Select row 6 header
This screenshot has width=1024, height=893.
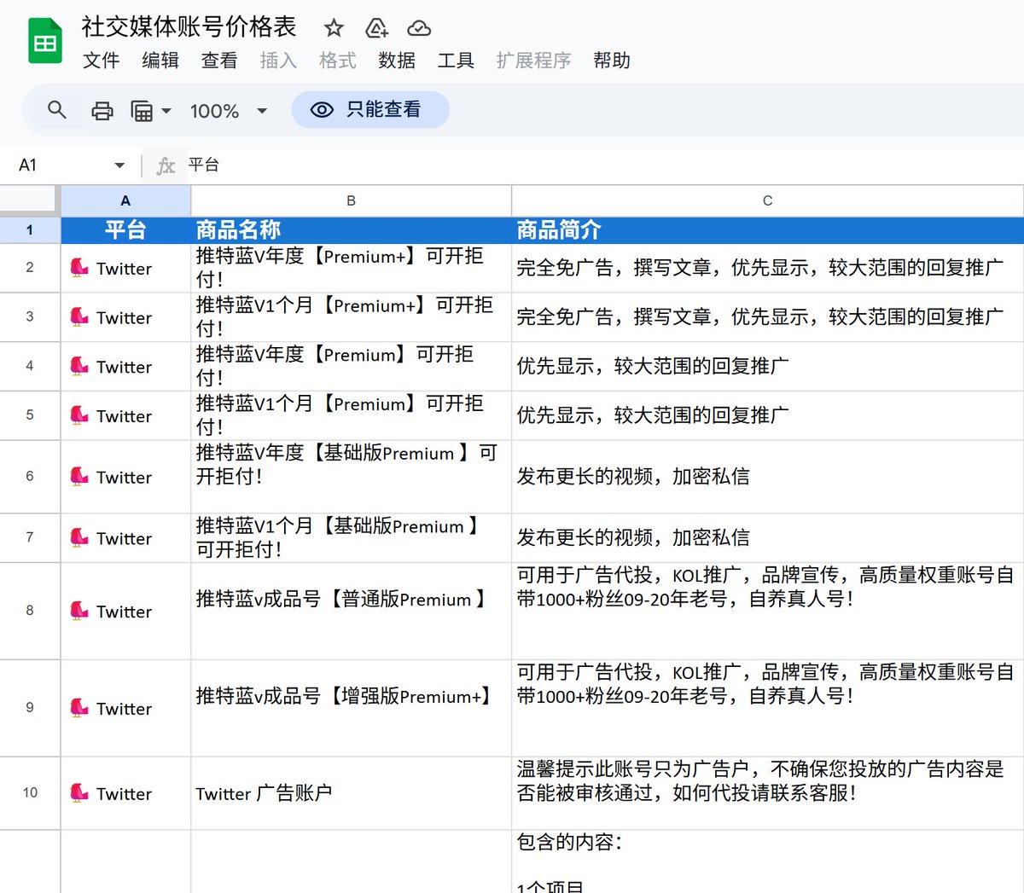tap(30, 477)
